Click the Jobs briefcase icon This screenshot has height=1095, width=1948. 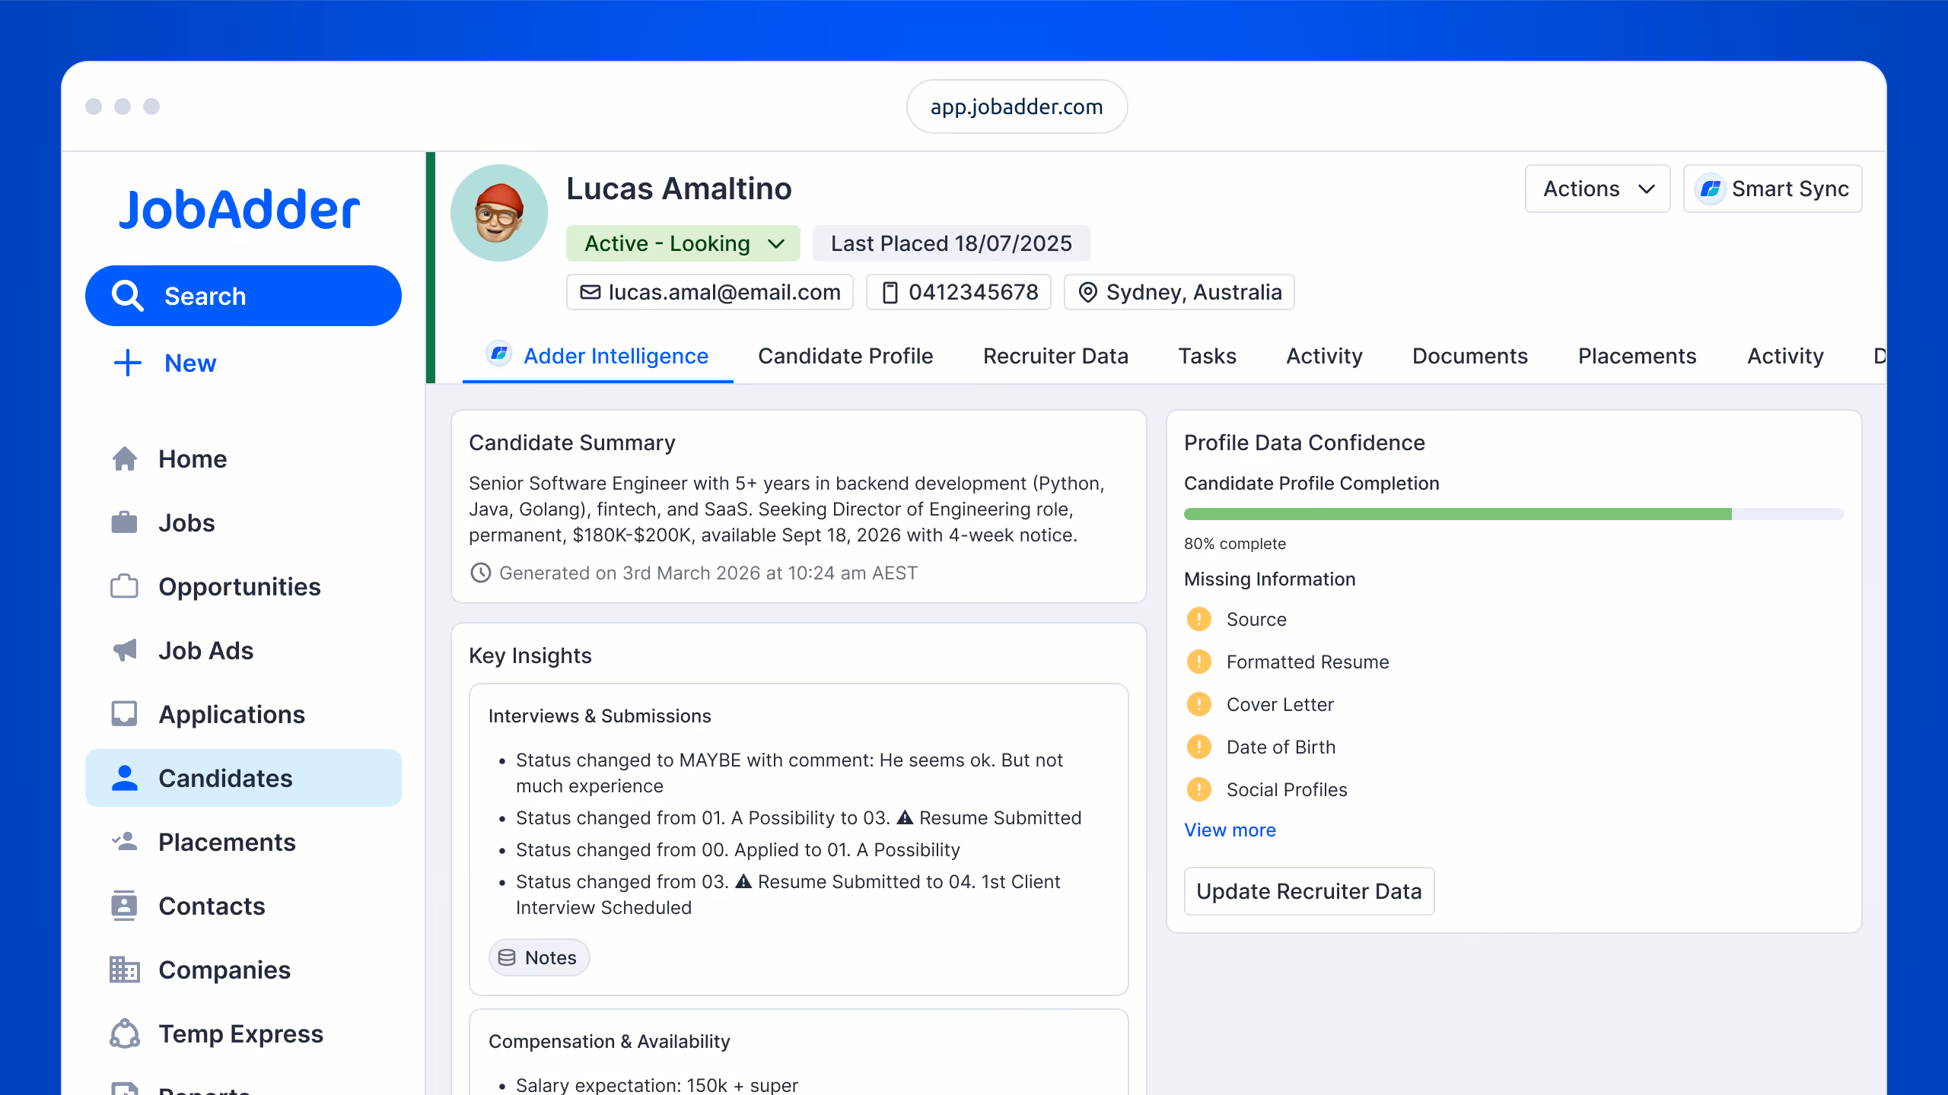125,523
